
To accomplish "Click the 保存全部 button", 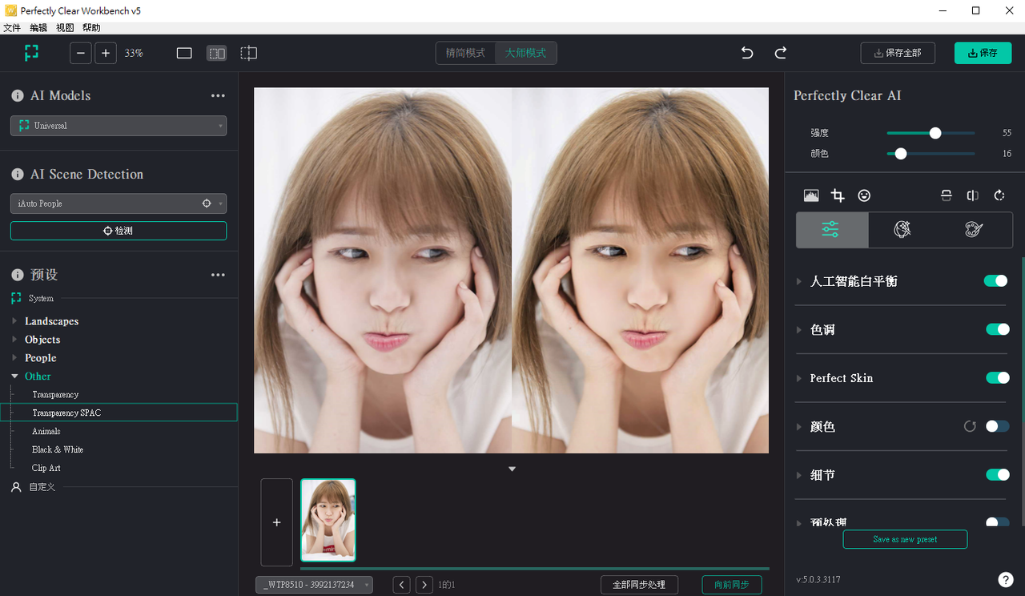I will 898,53.
